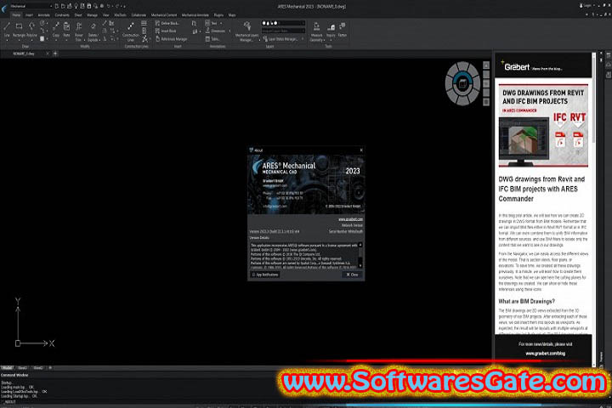Click App Notifications in About dialog
The width and height of the screenshot is (612, 408).
pyautogui.click(x=265, y=275)
